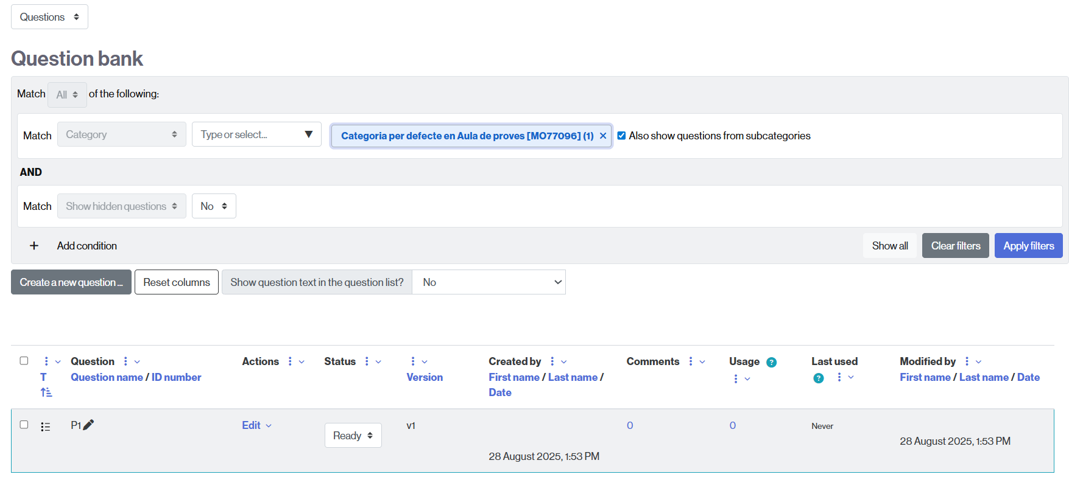The height and width of the screenshot is (477, 1069).
Task: Expand the Status column chevron menu
Action: [x=378, y=362]
